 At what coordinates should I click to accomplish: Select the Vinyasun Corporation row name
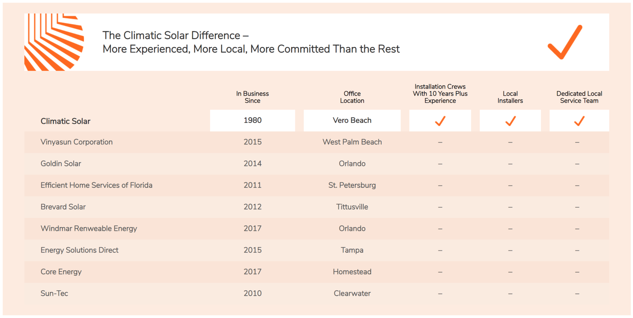coord(76,142)
